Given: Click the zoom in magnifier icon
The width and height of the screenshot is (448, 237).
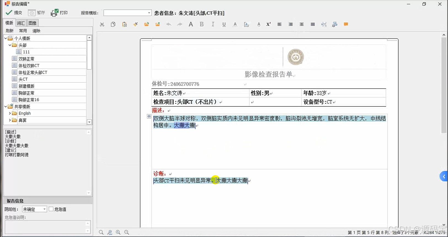Looking at the screenshot, I should (x=118, y=232).
